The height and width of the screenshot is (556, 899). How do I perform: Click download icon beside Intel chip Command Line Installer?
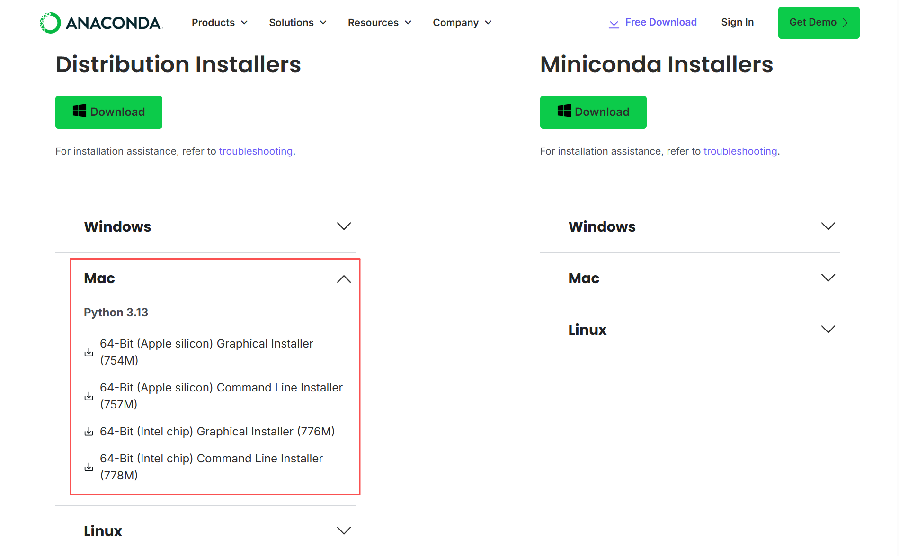pyautogui.click(x=89, y=467)
